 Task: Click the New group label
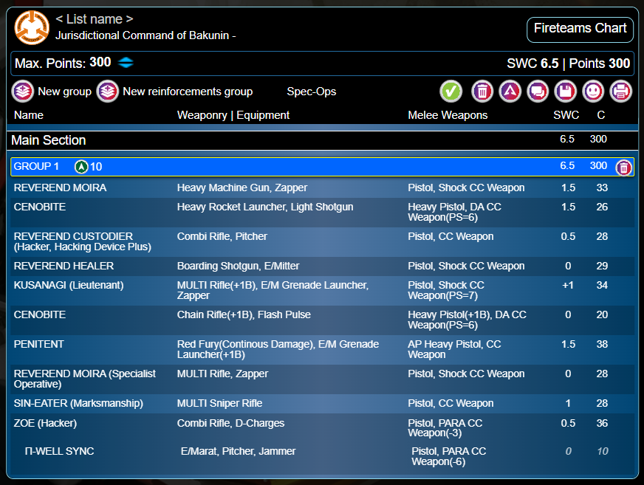pos(64,92)
